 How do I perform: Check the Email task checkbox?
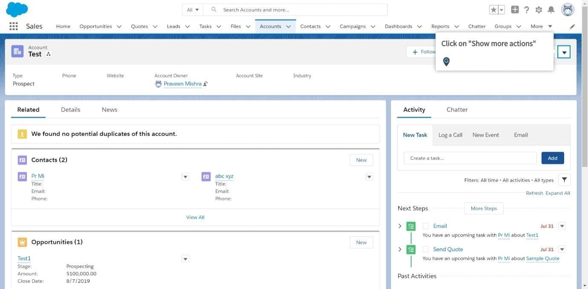pyautogui.click(x=426, y=226)
